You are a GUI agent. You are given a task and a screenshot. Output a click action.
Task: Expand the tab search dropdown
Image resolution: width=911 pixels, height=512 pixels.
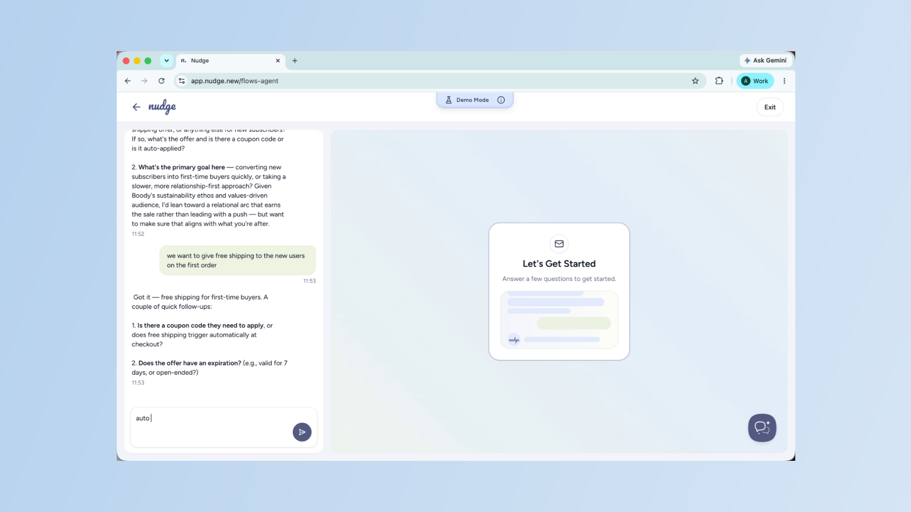coord(167,61)
